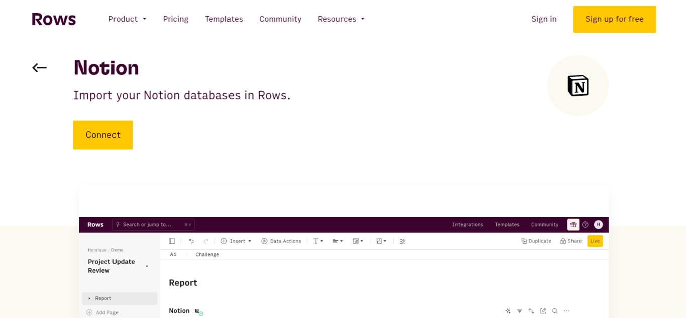The image size is (686, 318).
Task: Click the Notion data source sync icon
Action: [199, 312]
